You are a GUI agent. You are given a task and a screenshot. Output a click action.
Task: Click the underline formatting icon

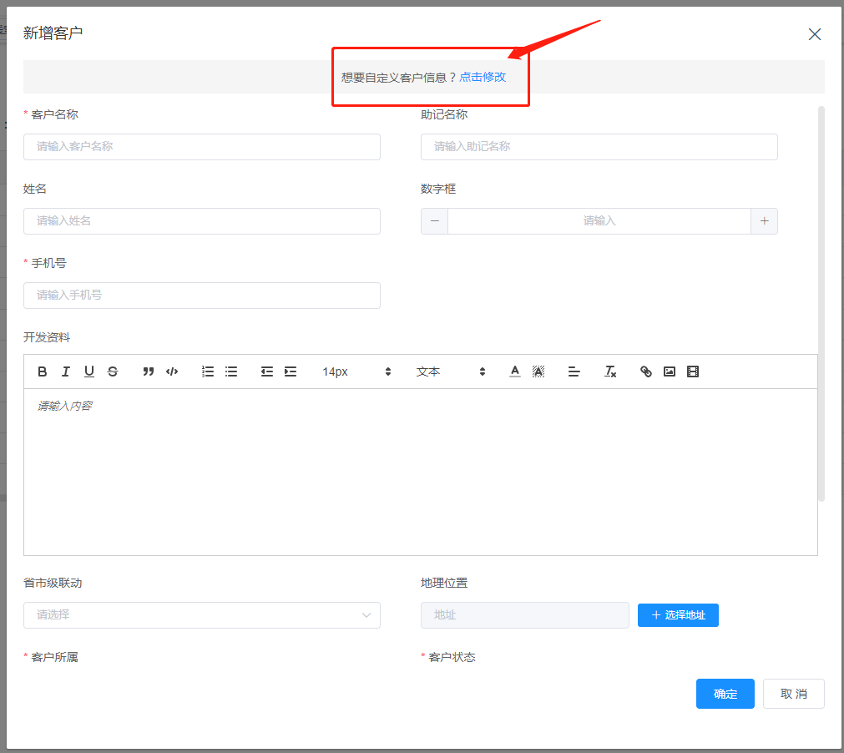click(89, 371)
